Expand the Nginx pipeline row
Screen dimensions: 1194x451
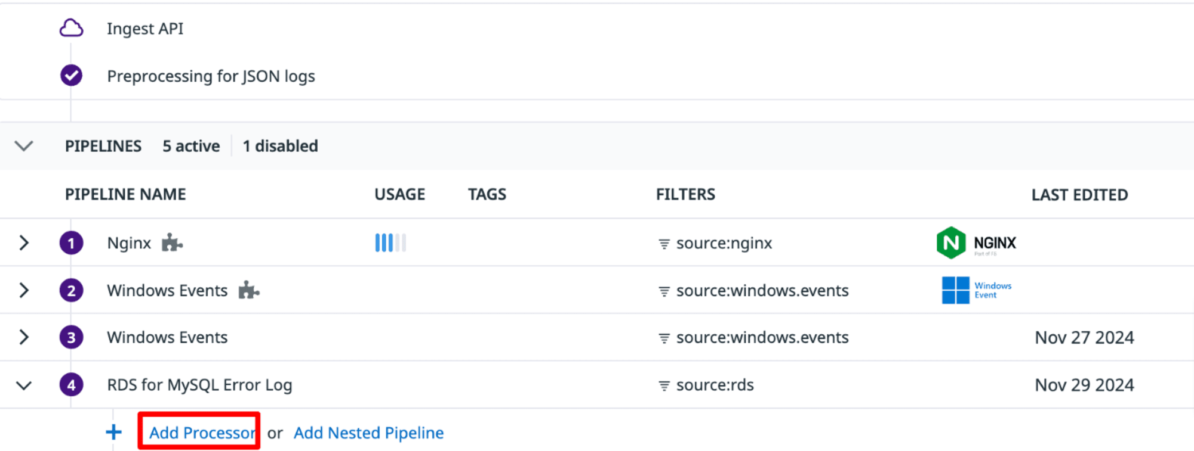point(24,242)
